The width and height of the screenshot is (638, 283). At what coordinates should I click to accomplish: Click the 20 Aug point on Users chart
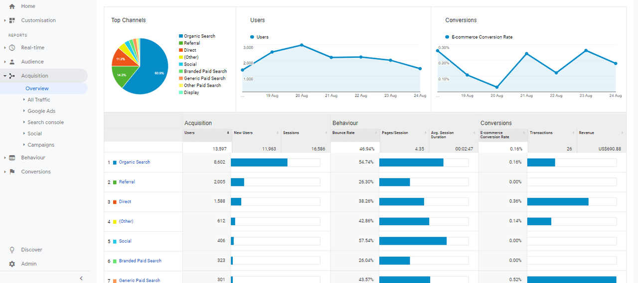coord(302,45)
